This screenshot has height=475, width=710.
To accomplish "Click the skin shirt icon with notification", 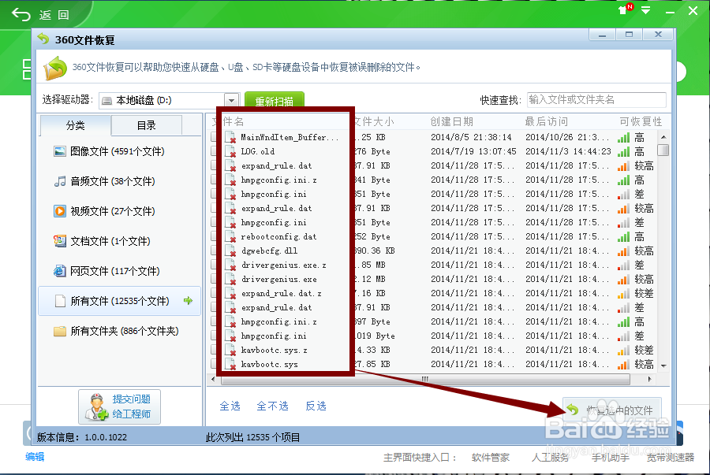I will pyautogui.click(x=625, y=9).
